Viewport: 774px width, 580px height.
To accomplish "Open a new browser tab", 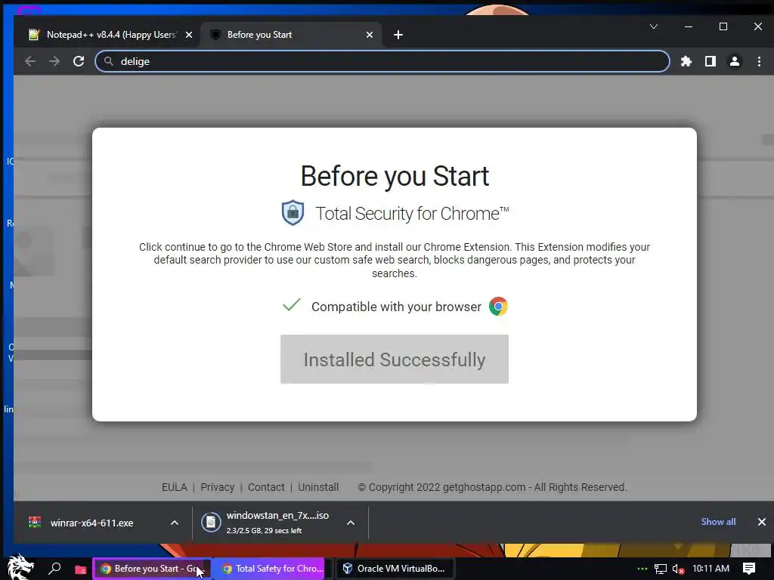I will click(398, 35).
